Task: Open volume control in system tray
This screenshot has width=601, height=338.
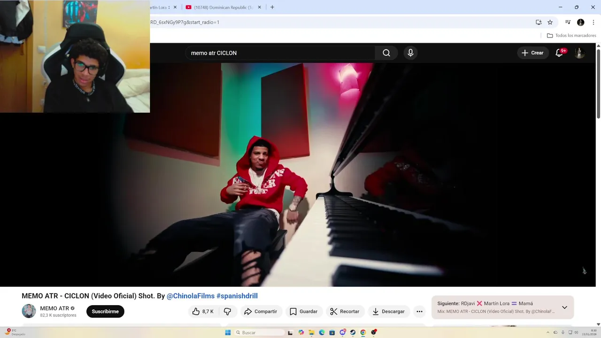Action: (x=576, y=332)
